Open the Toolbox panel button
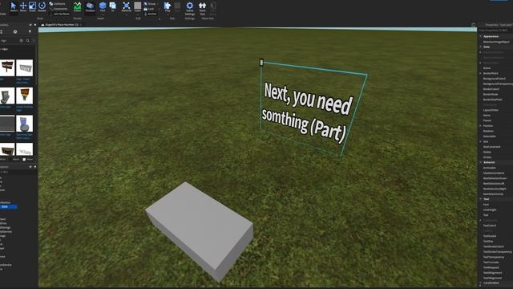 point(90,7)
